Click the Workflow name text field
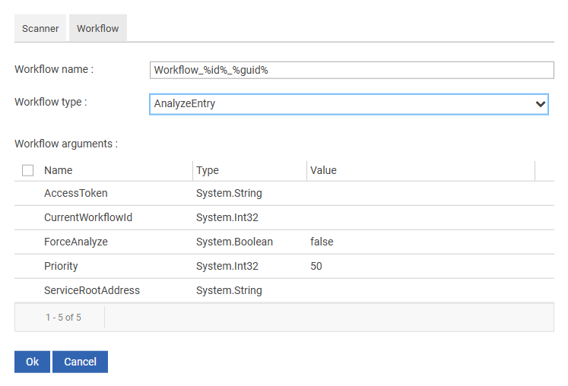Image resolution: width=568 pixels, height=386 pixels. (x=351, y=70)
